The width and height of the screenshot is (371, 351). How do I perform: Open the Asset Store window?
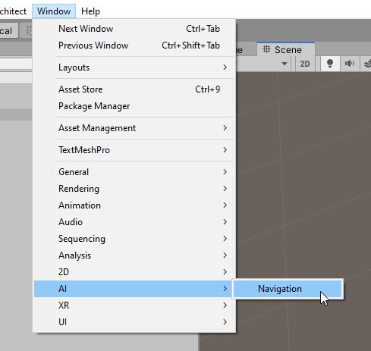(x=134, y=89)
